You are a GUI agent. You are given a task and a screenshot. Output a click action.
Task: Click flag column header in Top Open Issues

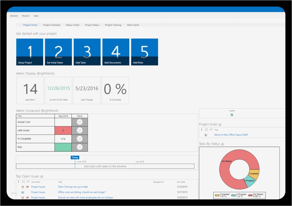tap(28, 181)
